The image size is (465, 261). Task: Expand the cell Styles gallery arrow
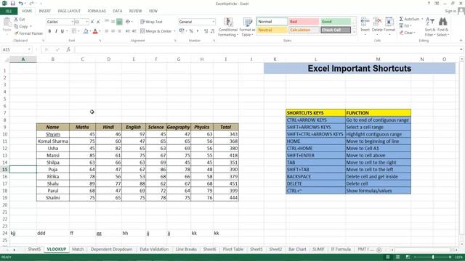354,32
